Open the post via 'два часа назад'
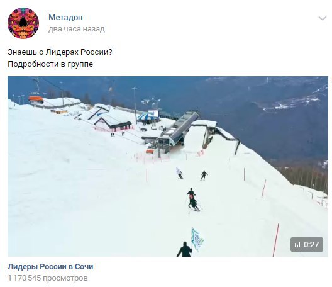 tap(77, 29)
